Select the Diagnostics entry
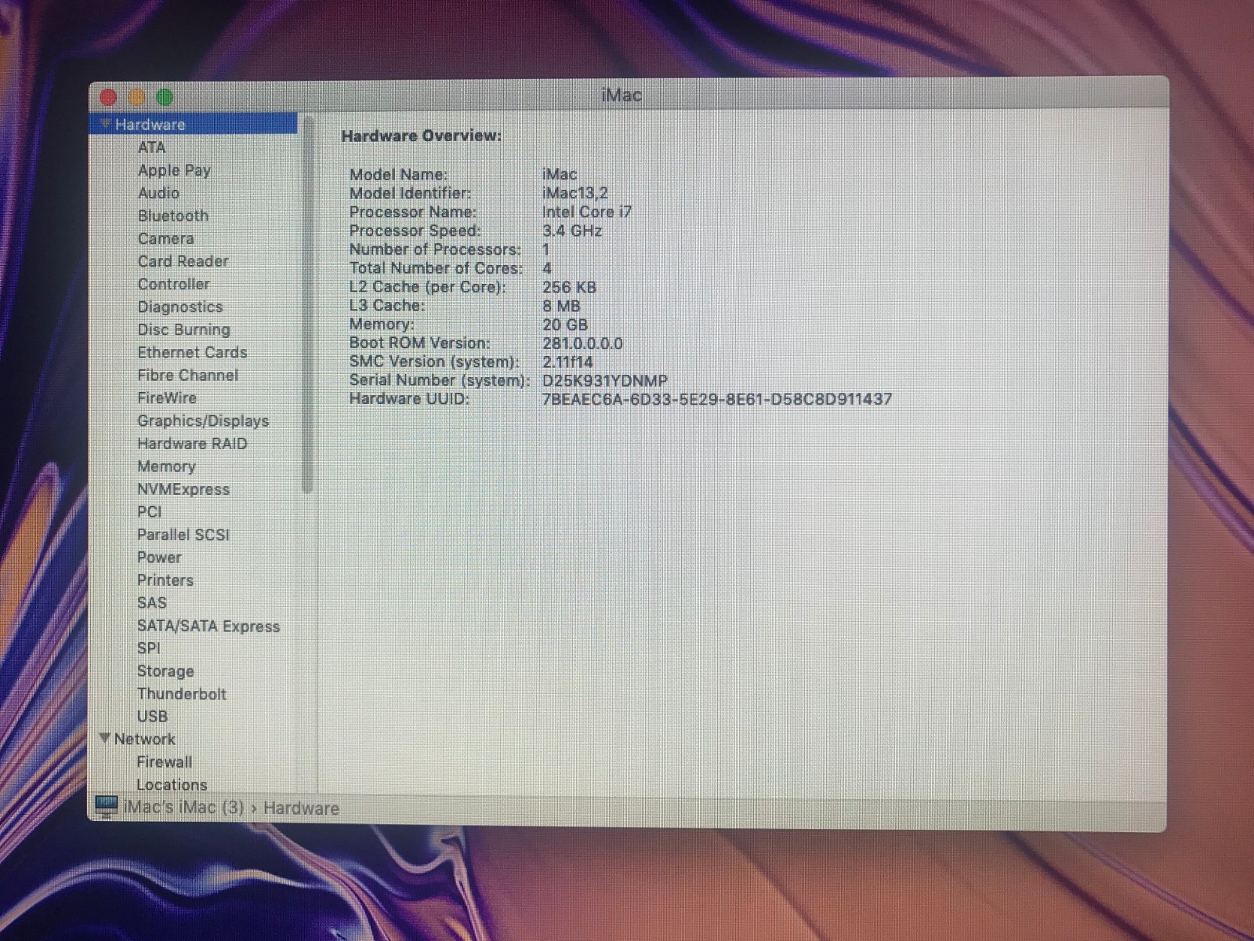The width and height of the screenshot is (1254, 941). click(x=180, y=307)
